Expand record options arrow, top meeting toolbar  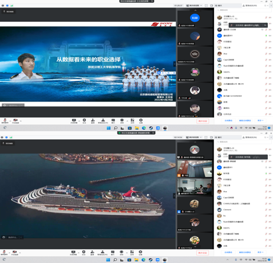(127, 121)
